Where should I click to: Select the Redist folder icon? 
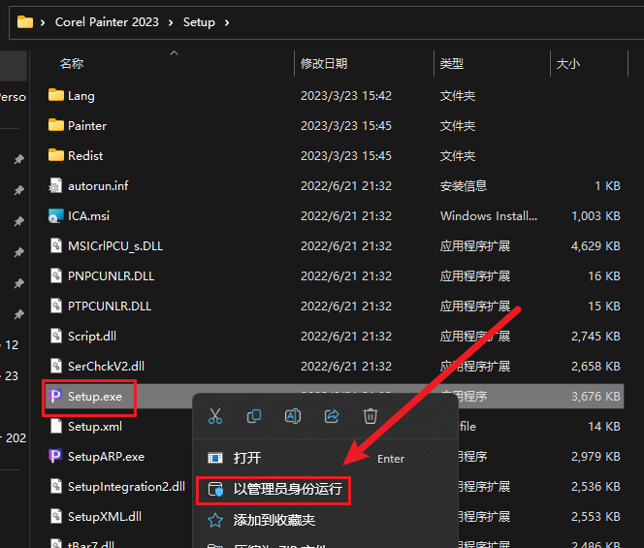[56, 155]
